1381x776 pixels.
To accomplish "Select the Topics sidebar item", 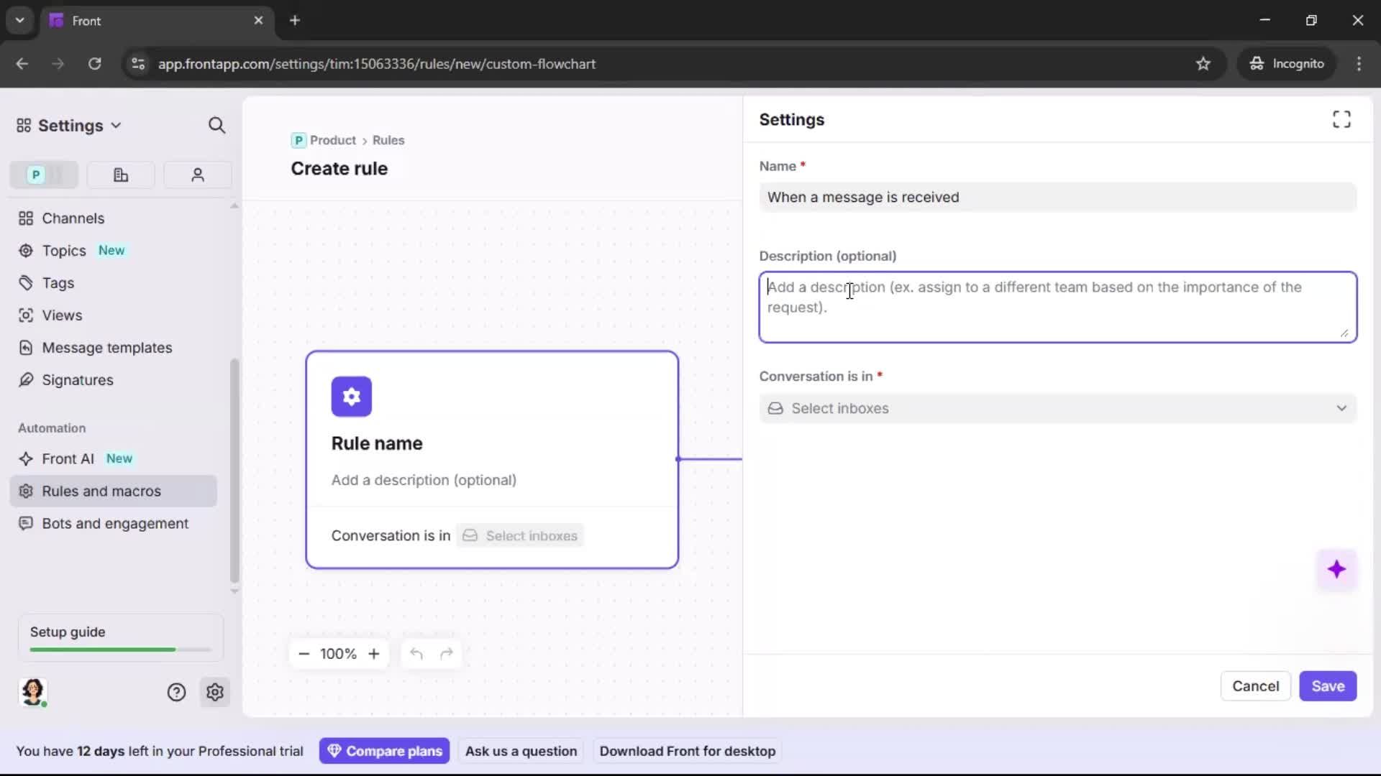I will pos(63,251).
